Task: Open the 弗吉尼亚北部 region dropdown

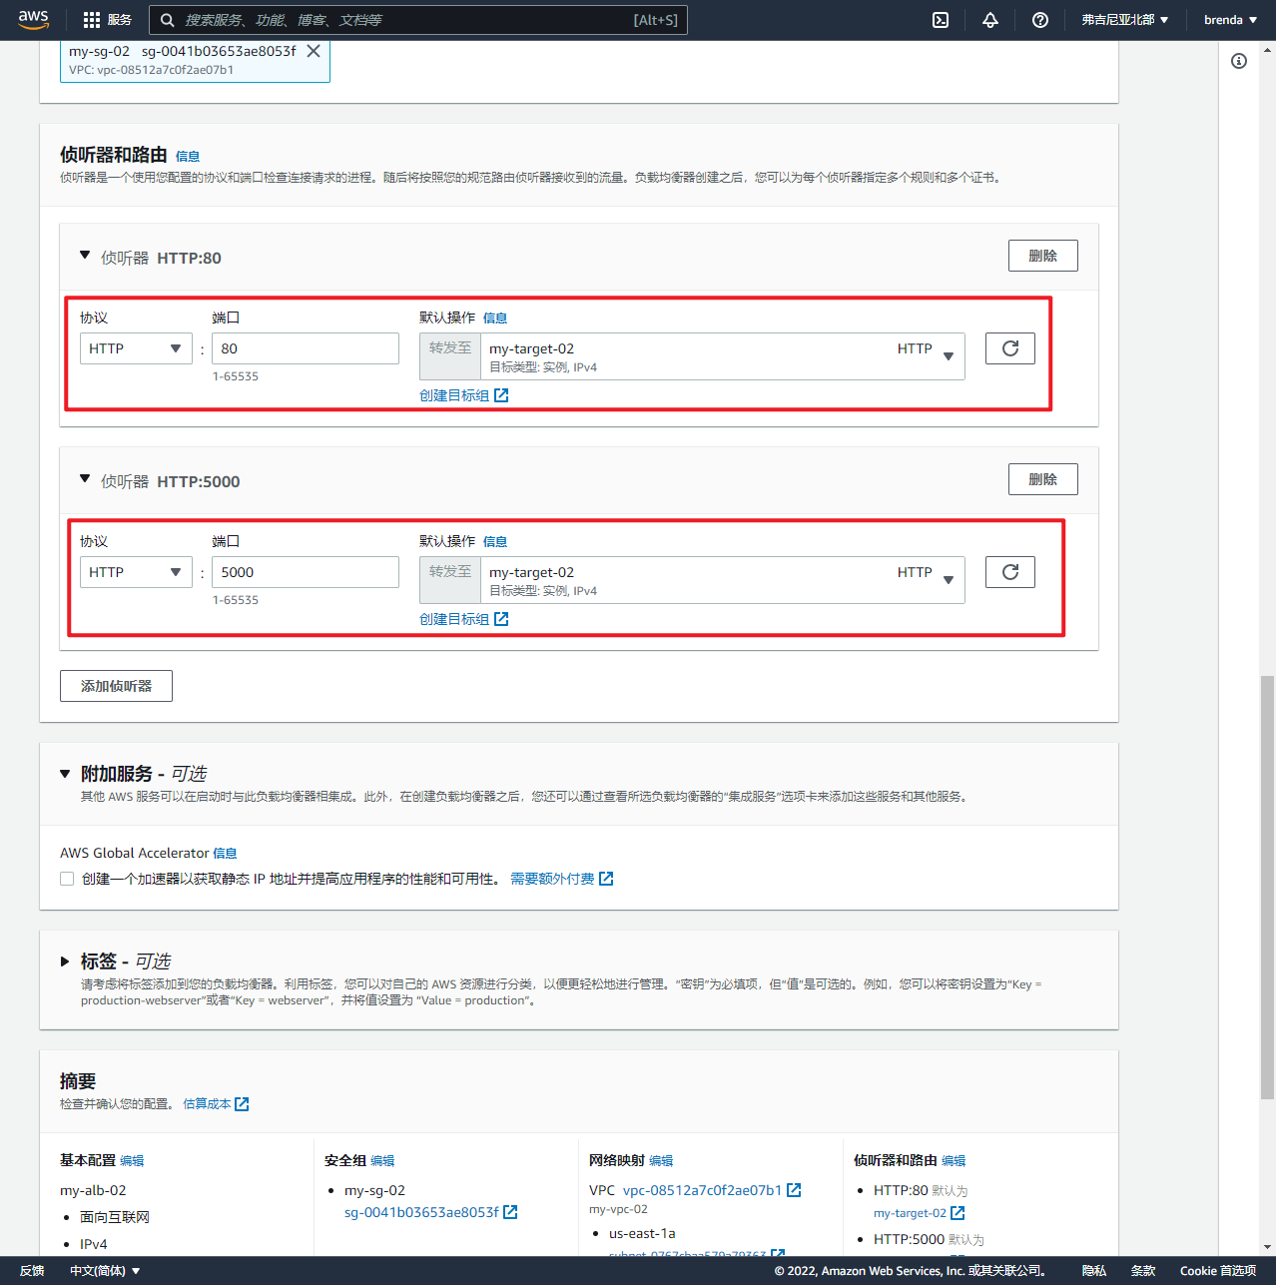Action: click(x=1124, y=20)
